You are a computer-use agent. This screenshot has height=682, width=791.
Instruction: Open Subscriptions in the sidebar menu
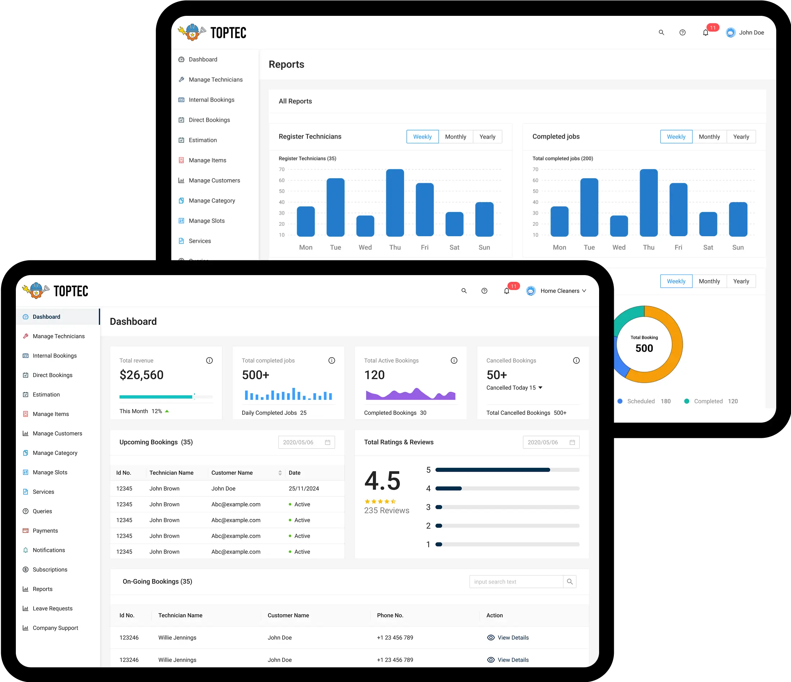pos(50,569)
